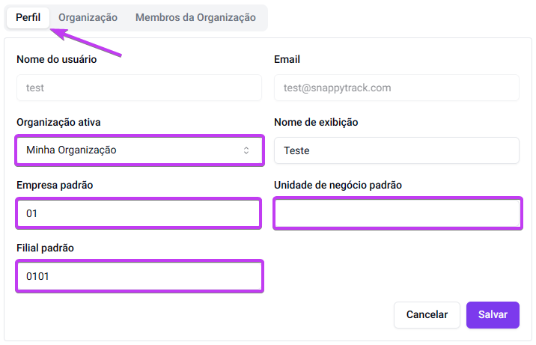The height and width of the screenshot is (345, 536).
Task: Click the "Filial padrão" label
Action: [45, 248]
